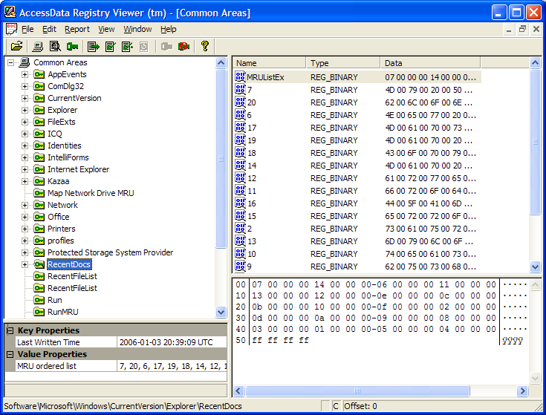Viewport: 546px width, 415px height.
Task: Click the open registry file folder icon
Action: tap(16, 46)
